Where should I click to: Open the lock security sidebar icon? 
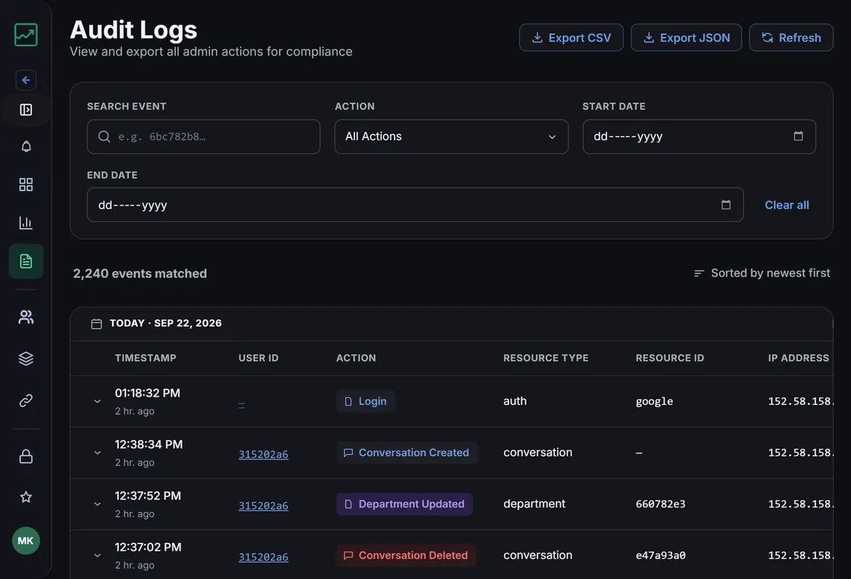click(25, 457)
